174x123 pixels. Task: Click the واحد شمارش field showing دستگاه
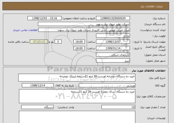[37, 107]
